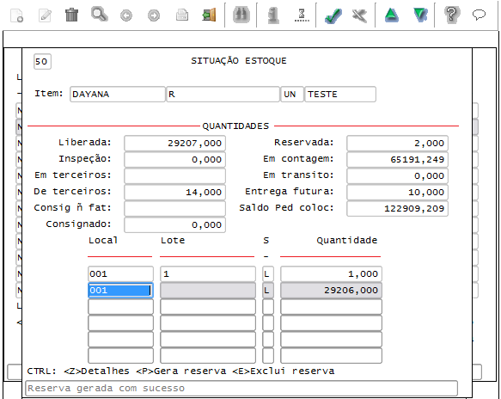501x399 pixels.
Task: Click the printer icon in toolbar
Action: 182,15
